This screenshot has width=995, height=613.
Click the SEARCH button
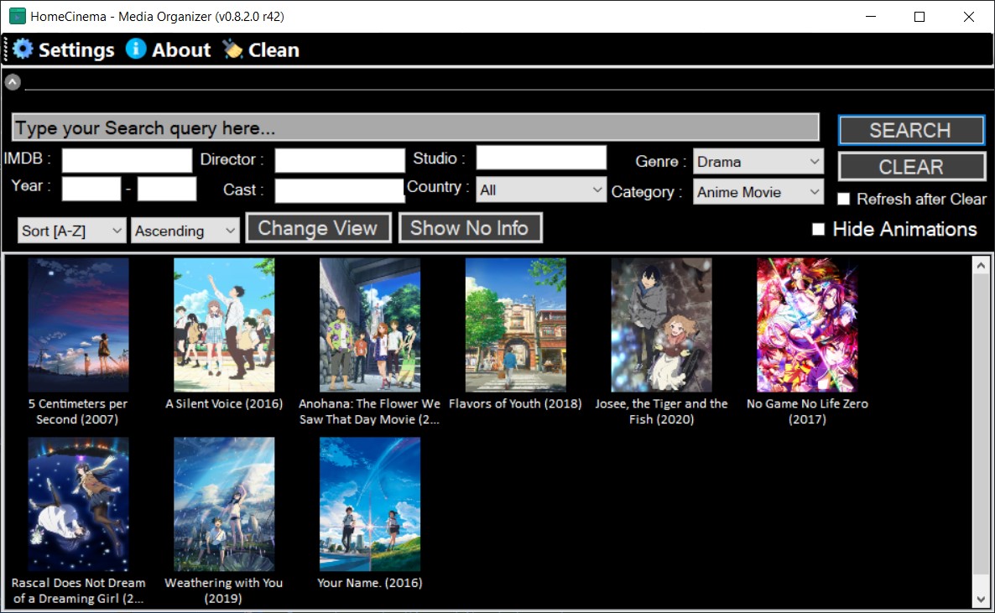click(911, 130)
